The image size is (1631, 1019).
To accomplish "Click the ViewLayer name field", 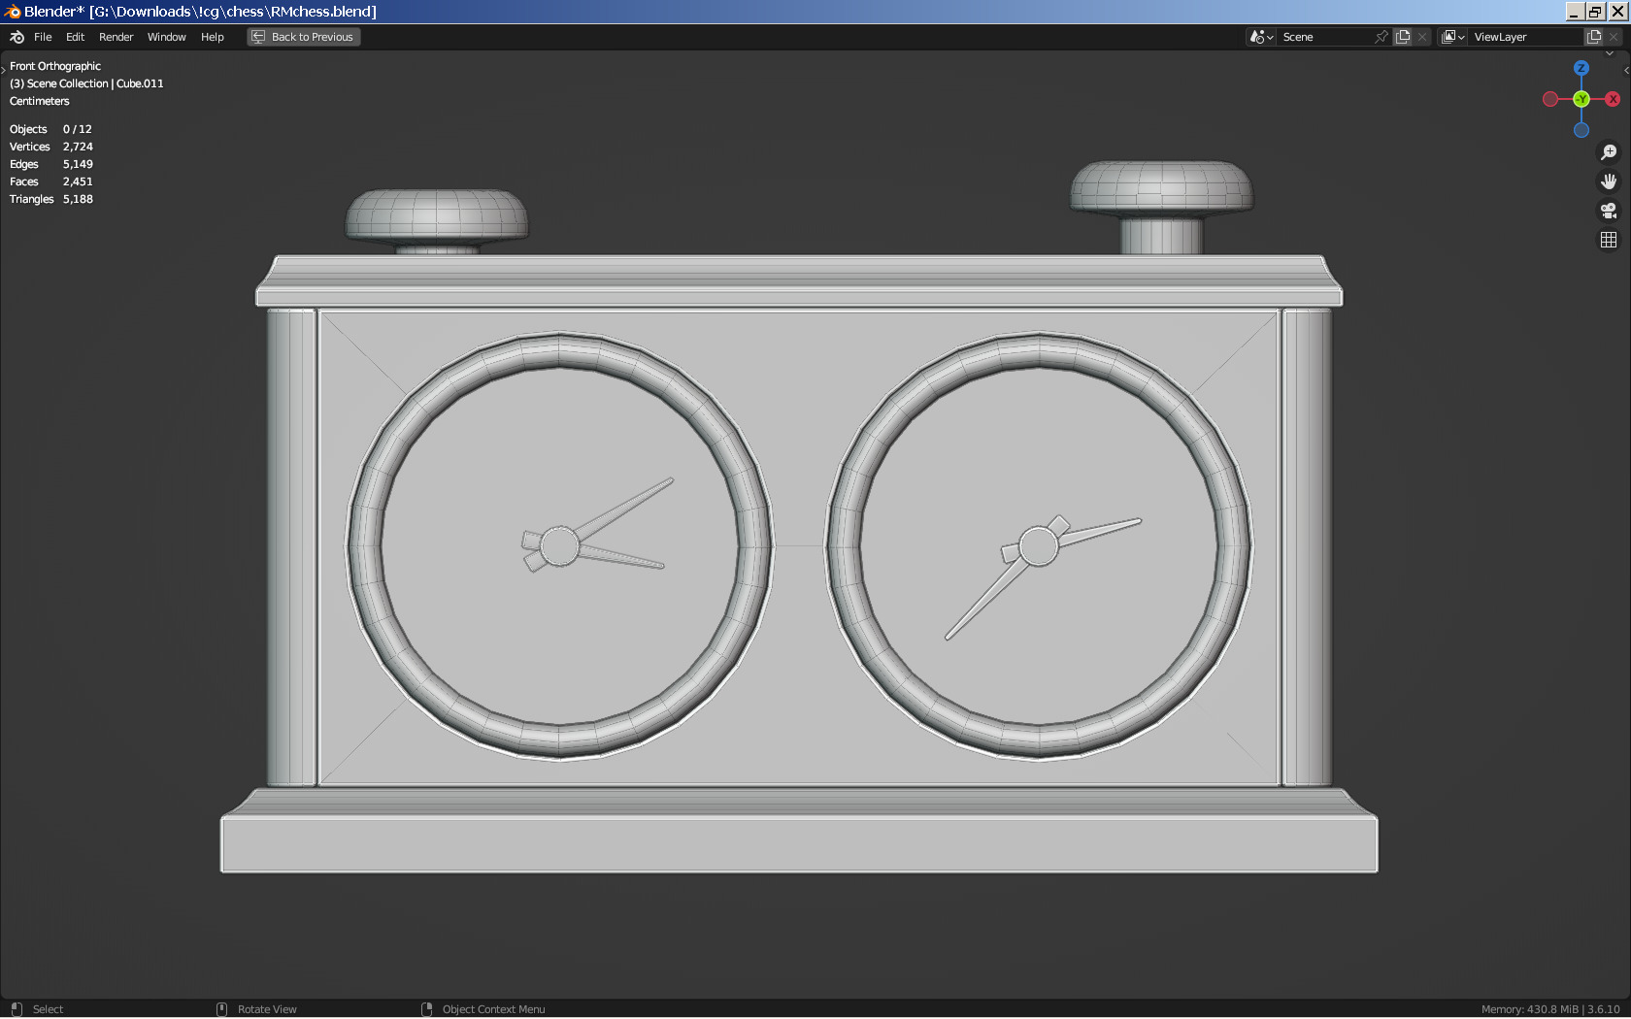I will click(x=1526, y=37).
